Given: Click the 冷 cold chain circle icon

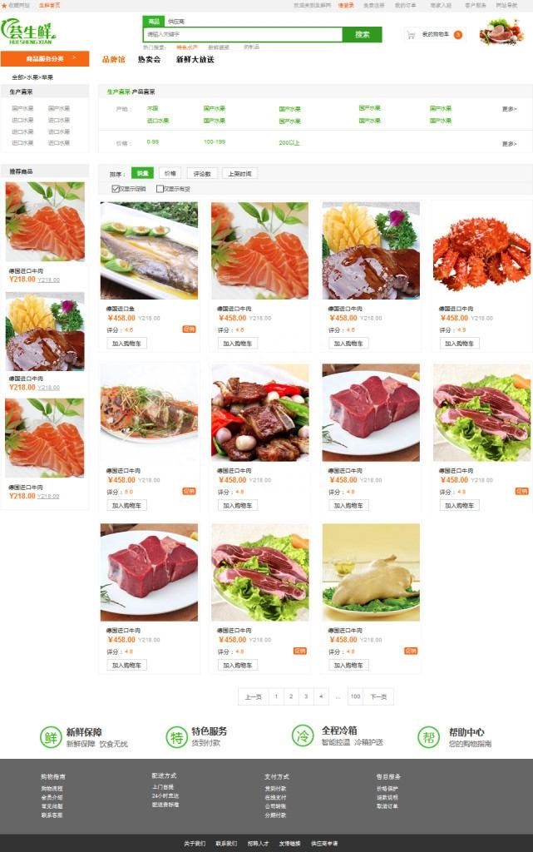Looking at the screenshot, I should [303, 736].
